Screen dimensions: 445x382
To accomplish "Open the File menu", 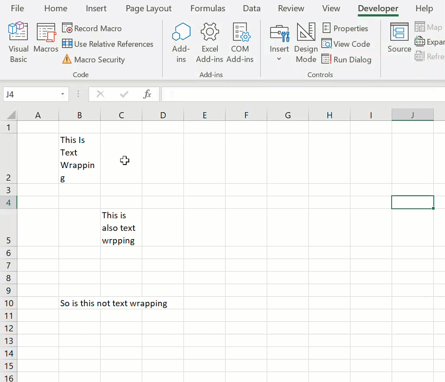I will pos(17,8).
